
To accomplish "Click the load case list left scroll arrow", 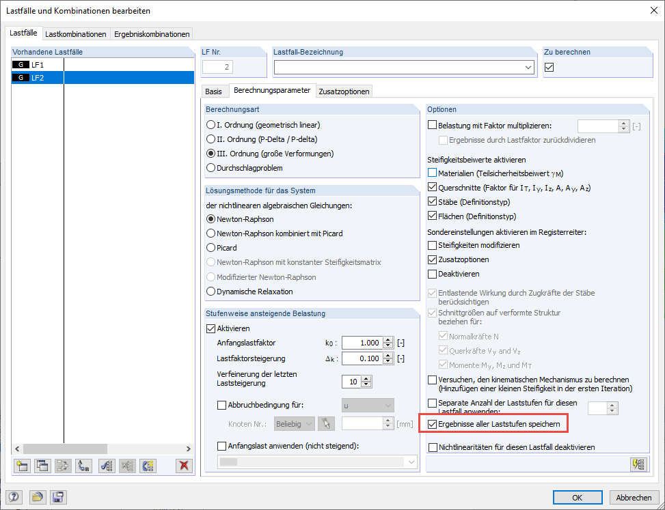I will [17, 449].
